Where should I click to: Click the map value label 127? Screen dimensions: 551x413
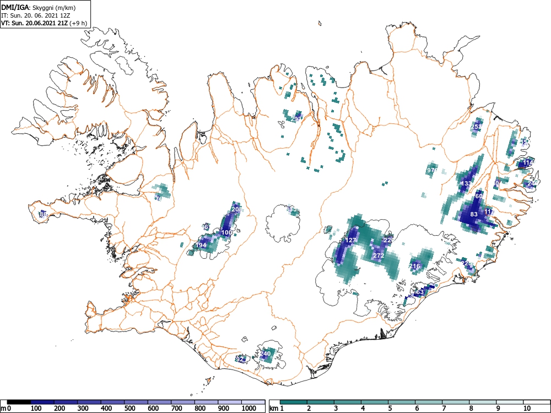pyautogui.click(x=351, y=240)
